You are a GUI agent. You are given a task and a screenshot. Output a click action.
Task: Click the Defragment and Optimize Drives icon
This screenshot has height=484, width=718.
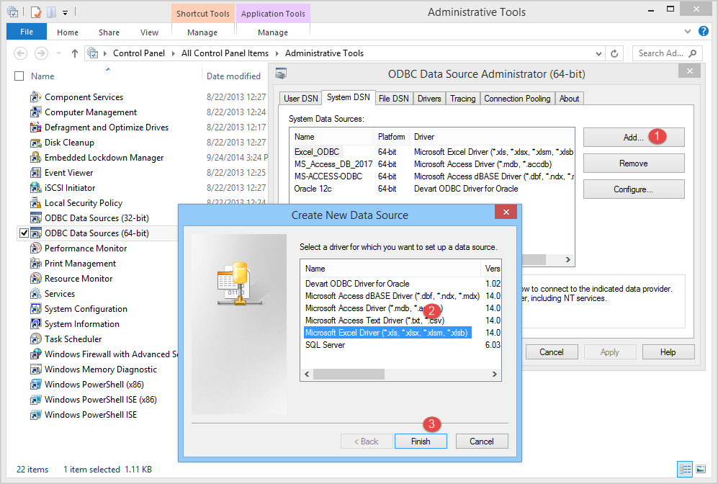[36, 127]
